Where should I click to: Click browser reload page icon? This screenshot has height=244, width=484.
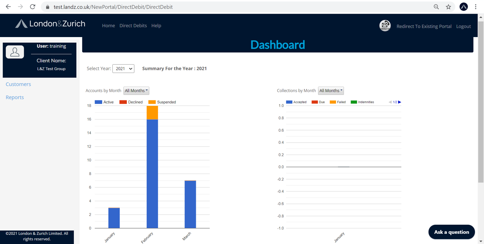33,7
